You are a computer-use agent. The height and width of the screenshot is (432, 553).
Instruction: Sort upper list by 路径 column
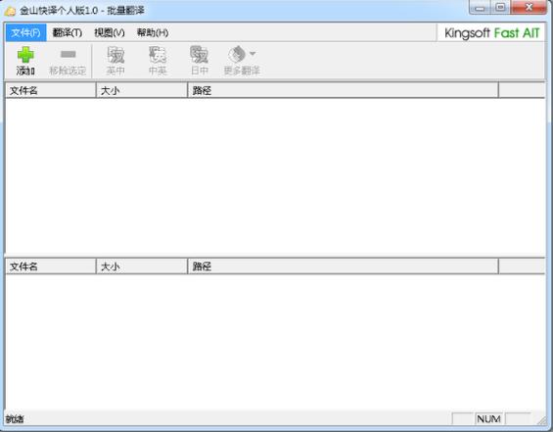click(x=344, y=91)
